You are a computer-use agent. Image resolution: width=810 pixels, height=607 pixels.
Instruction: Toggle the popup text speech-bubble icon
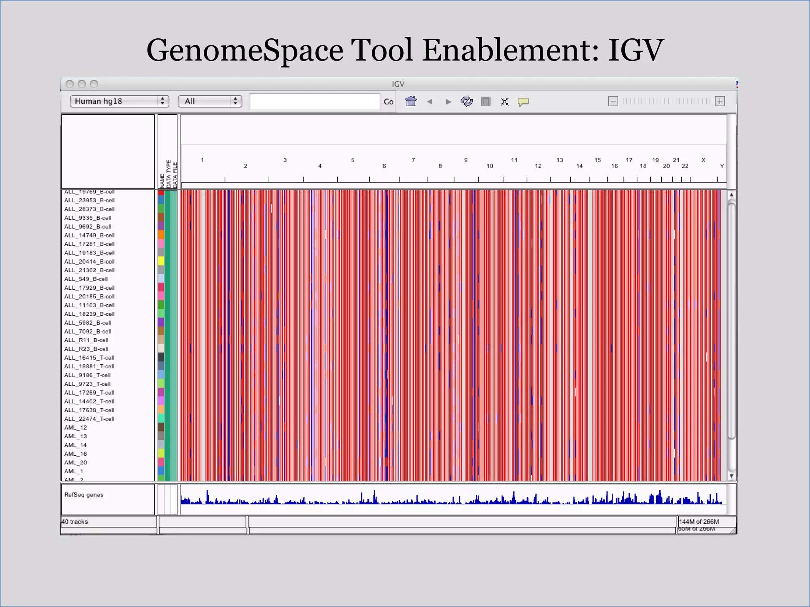523,102
